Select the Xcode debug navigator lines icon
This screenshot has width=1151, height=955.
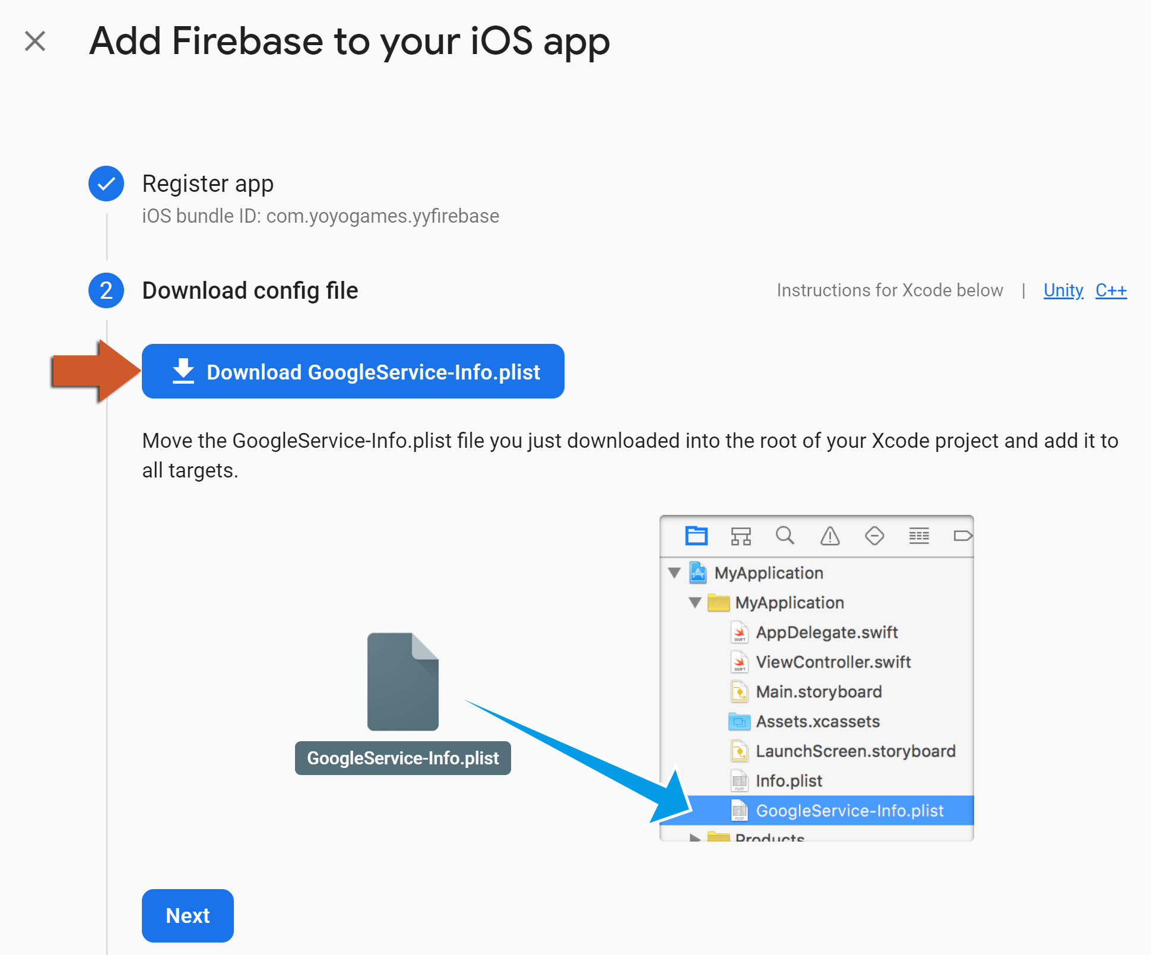pos(919,536)
